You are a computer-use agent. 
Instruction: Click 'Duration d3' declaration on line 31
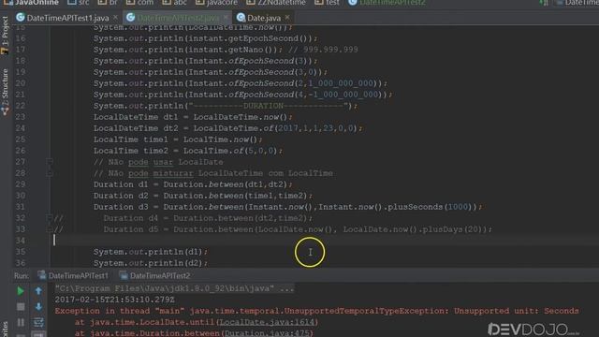coord(121,207)
